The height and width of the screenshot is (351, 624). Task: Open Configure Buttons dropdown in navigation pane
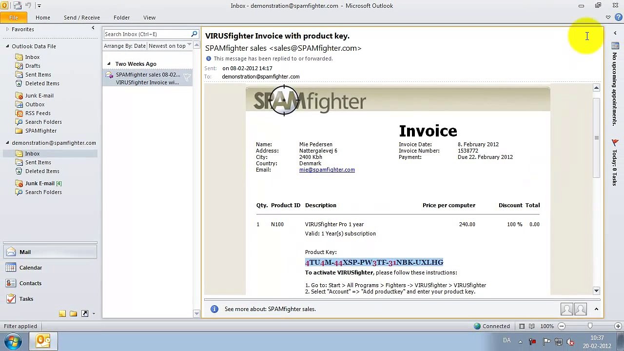pyautogui.click(x=94, y=314)
